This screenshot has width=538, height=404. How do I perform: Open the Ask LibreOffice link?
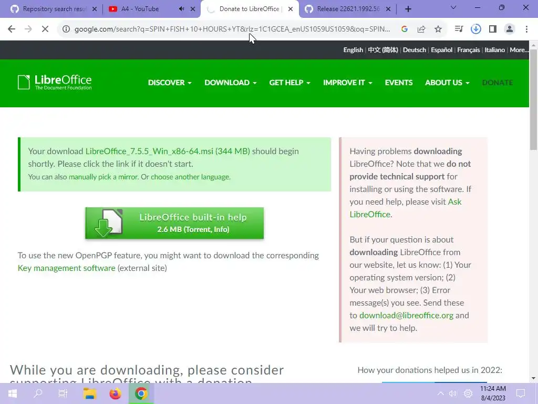tap(406, 208)
